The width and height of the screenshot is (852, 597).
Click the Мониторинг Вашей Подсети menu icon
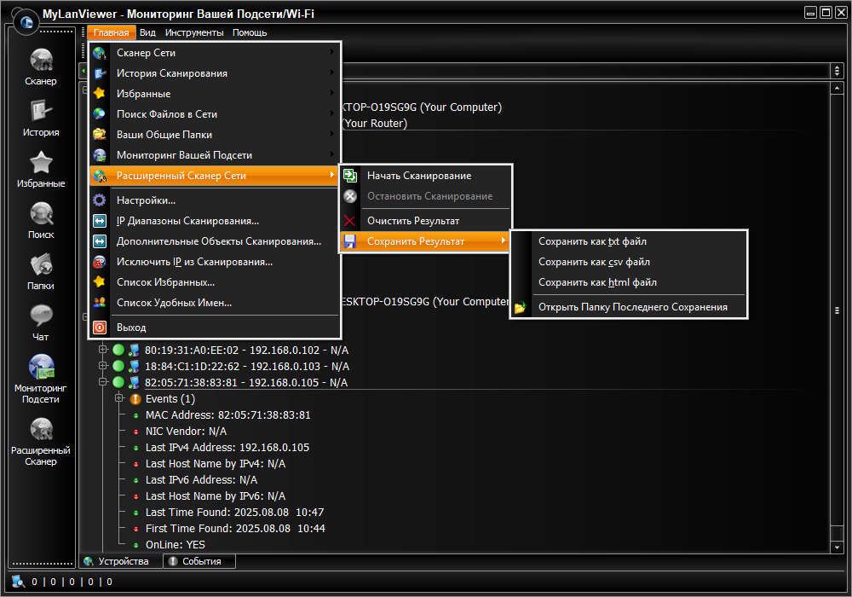[100, 155]
